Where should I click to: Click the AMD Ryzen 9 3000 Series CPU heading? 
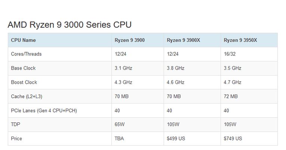70,25
